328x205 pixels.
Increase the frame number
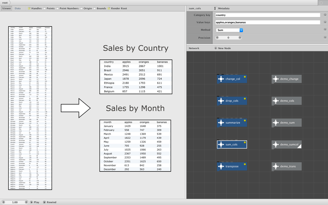tap(26, 202)
